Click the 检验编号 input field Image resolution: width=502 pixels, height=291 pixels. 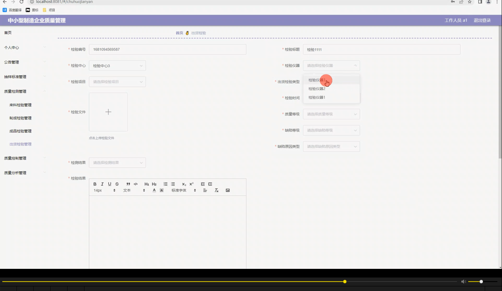[168, 49]
